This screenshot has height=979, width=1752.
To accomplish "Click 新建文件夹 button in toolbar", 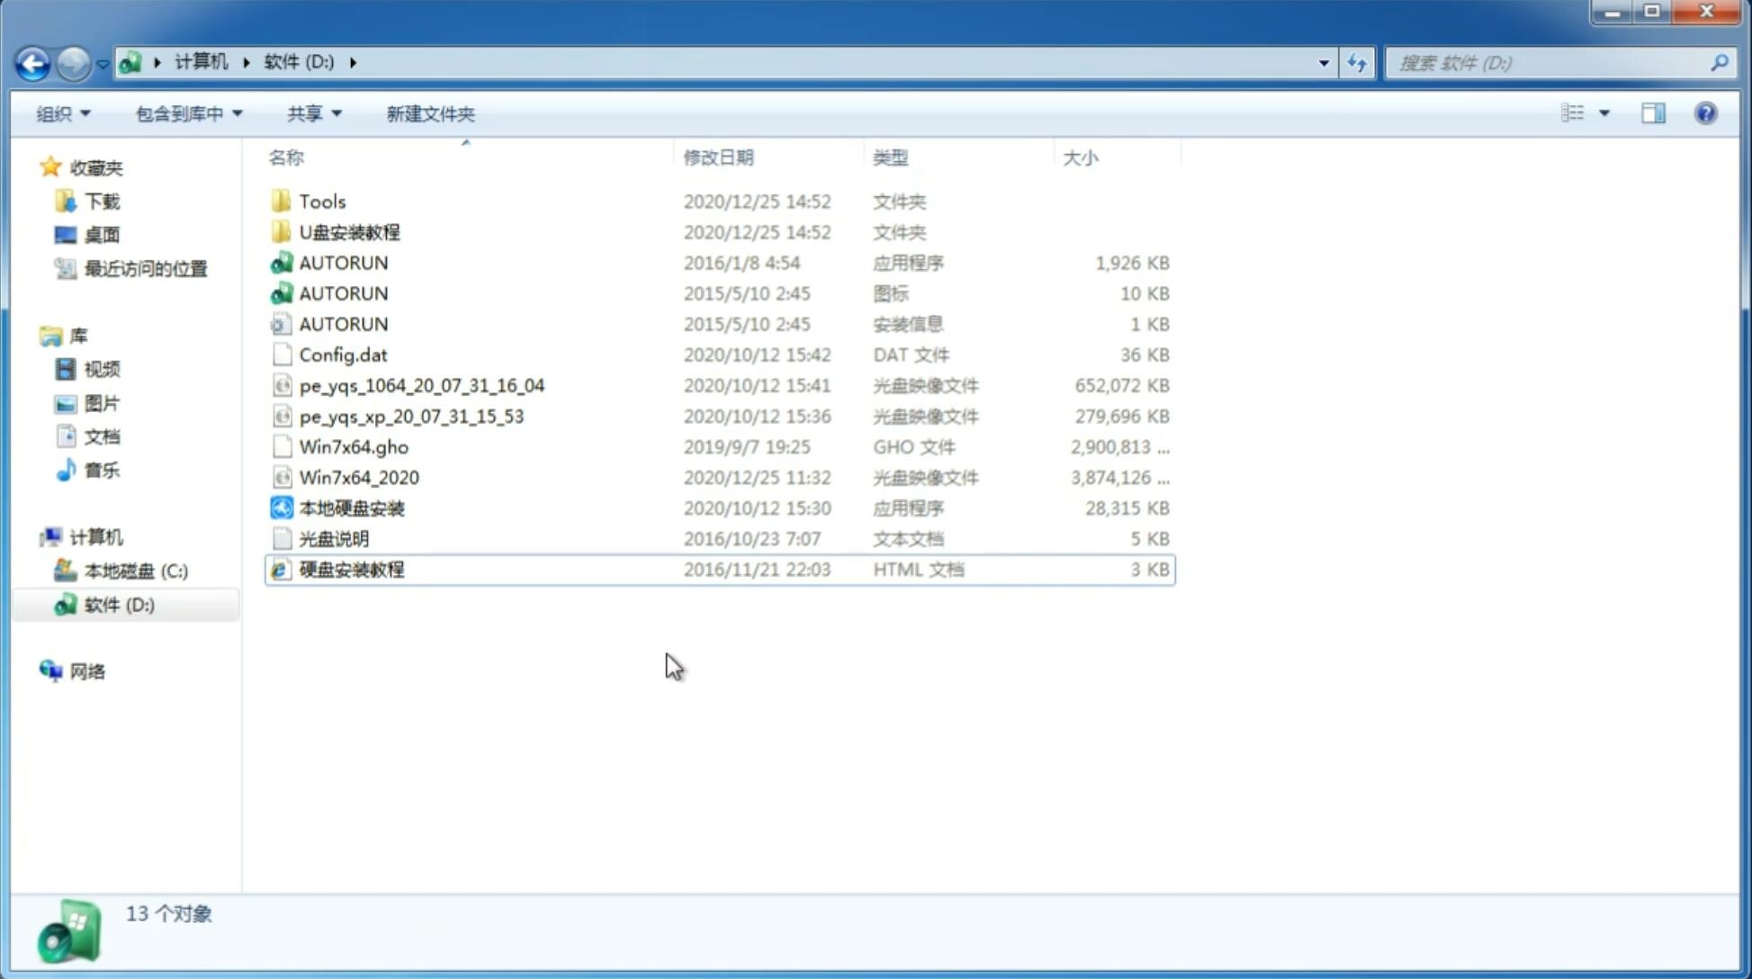I will tap(431, 113).
